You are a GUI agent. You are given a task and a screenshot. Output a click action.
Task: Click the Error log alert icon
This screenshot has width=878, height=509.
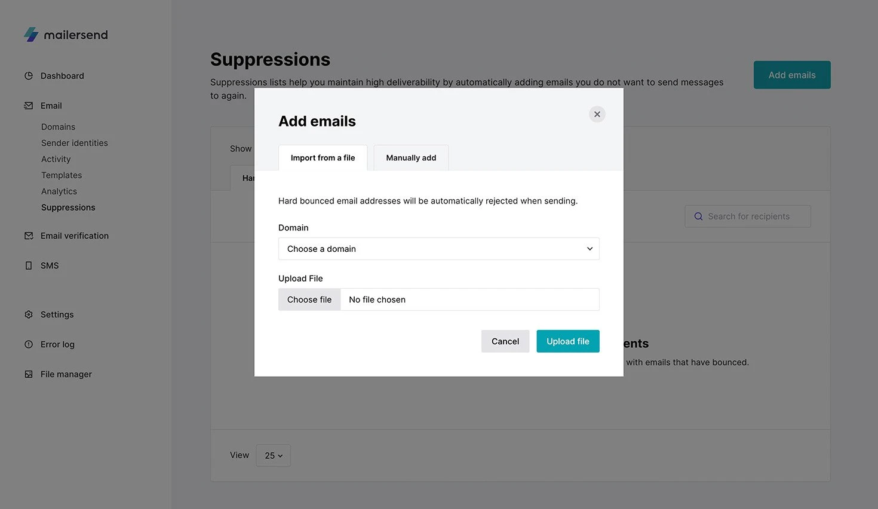coord(29,344)
